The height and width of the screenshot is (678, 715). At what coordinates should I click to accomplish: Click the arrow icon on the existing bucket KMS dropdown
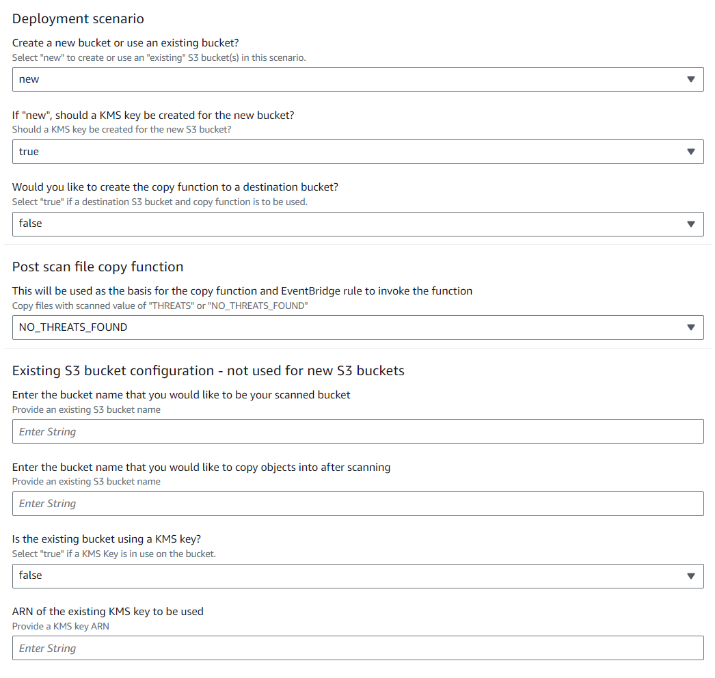[691, 576]
